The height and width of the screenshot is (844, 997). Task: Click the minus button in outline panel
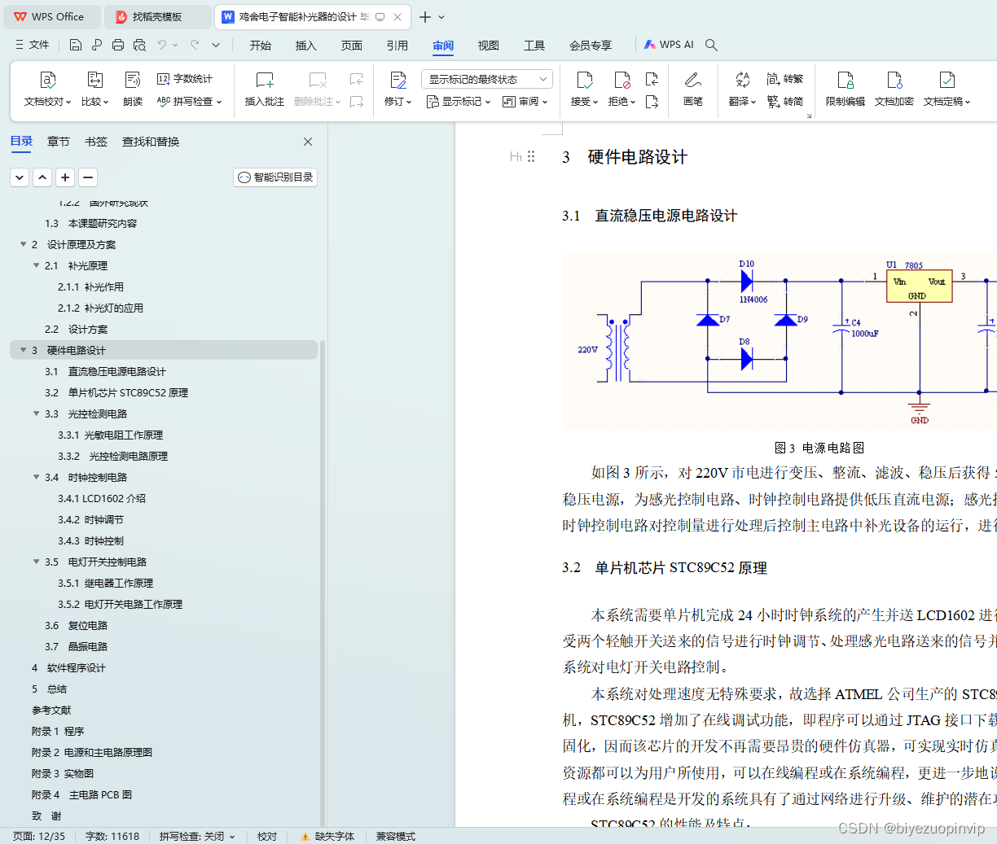88,177
